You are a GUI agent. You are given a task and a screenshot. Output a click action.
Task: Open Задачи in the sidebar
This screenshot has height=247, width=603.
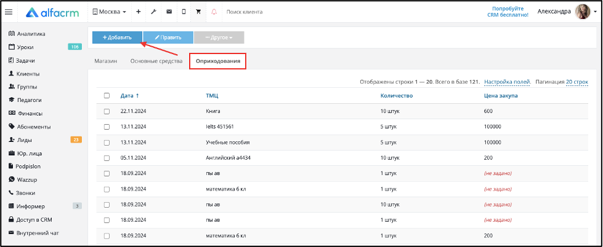(22, 61)
